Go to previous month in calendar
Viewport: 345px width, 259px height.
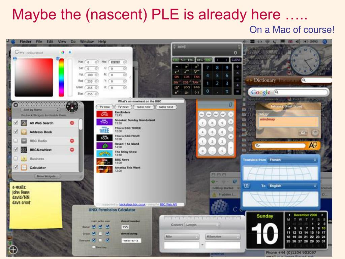(289, 215)
